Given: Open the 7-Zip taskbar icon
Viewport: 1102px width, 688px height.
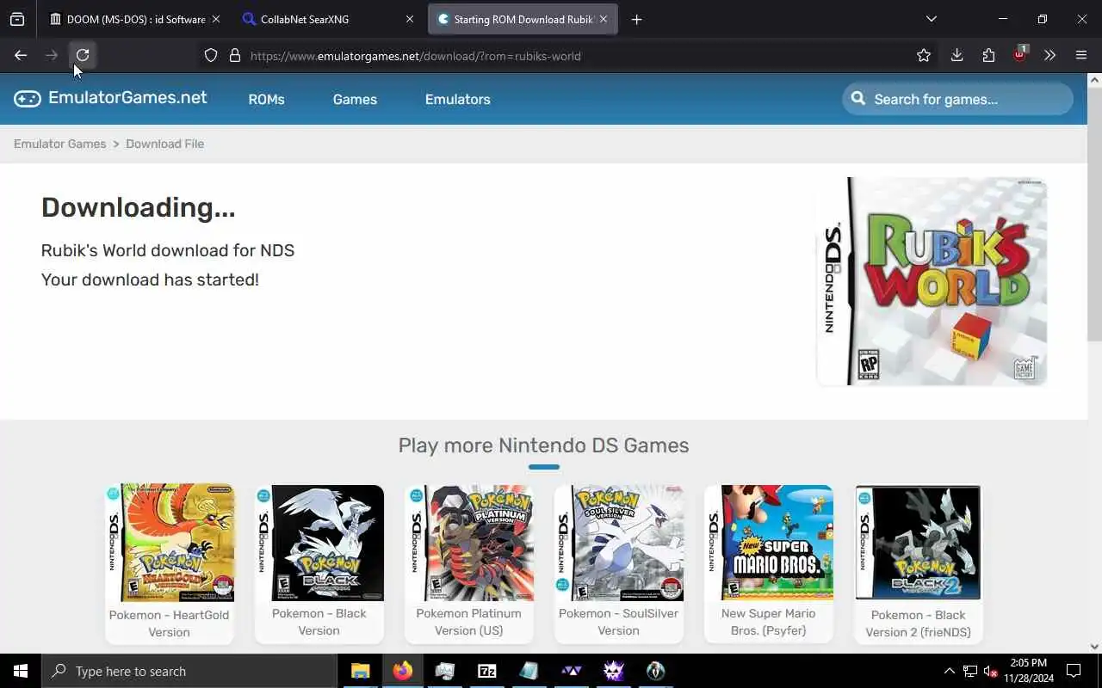Looking at the screenshot, I should 486,671.
